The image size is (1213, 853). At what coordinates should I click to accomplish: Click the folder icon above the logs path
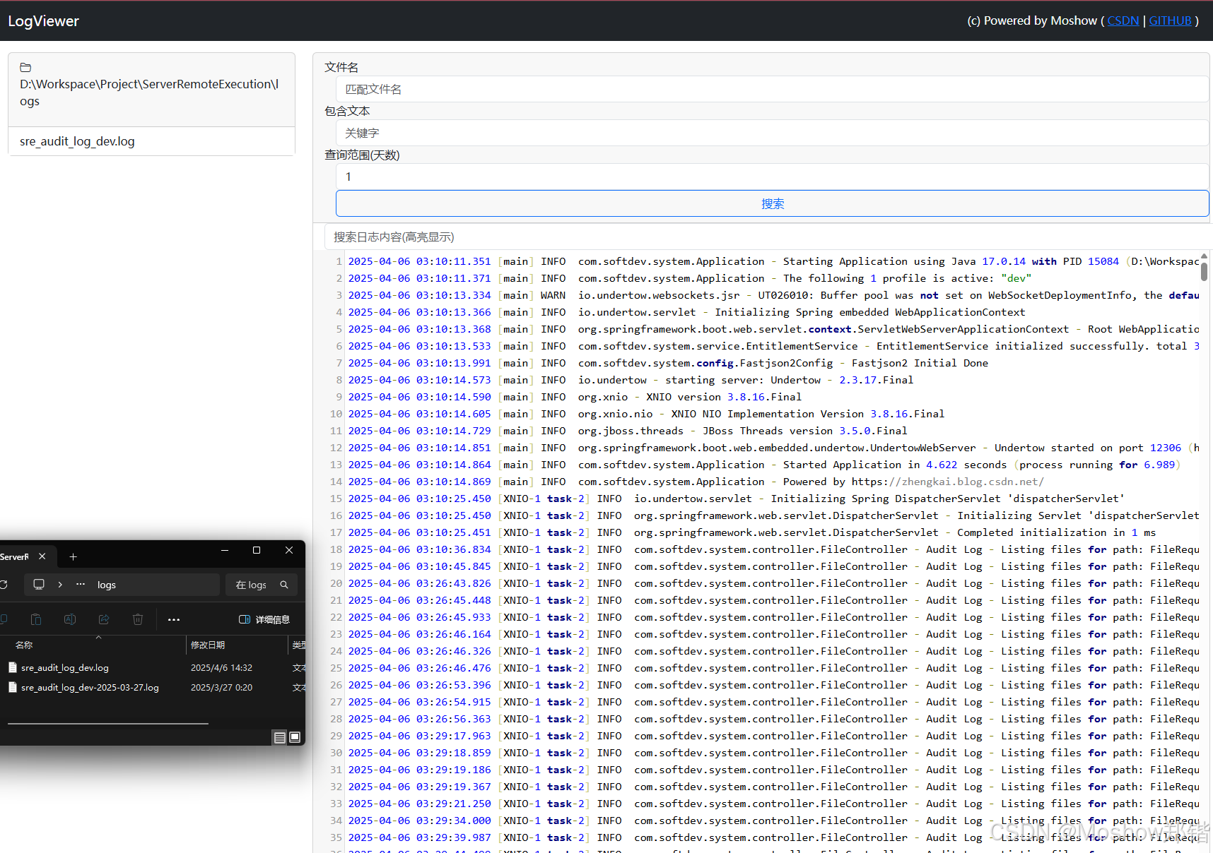click(25, 68)
